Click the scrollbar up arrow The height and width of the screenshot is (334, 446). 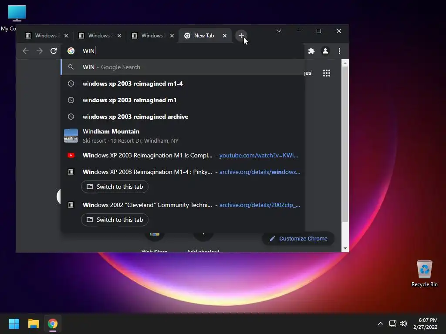pyautogui.click(x=345, y=63)
